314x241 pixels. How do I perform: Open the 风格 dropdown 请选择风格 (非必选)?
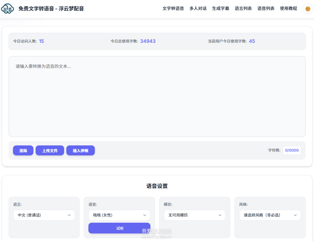(270, 215)
